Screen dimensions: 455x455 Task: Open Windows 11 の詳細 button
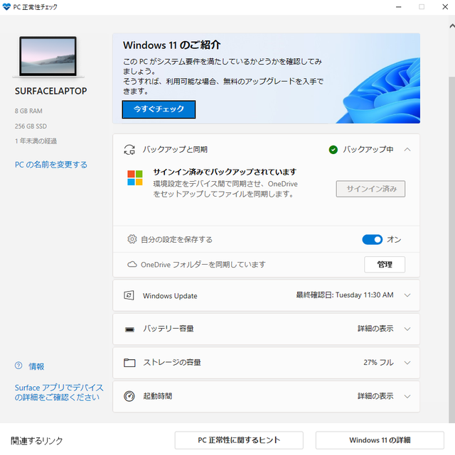click(380, 440)
